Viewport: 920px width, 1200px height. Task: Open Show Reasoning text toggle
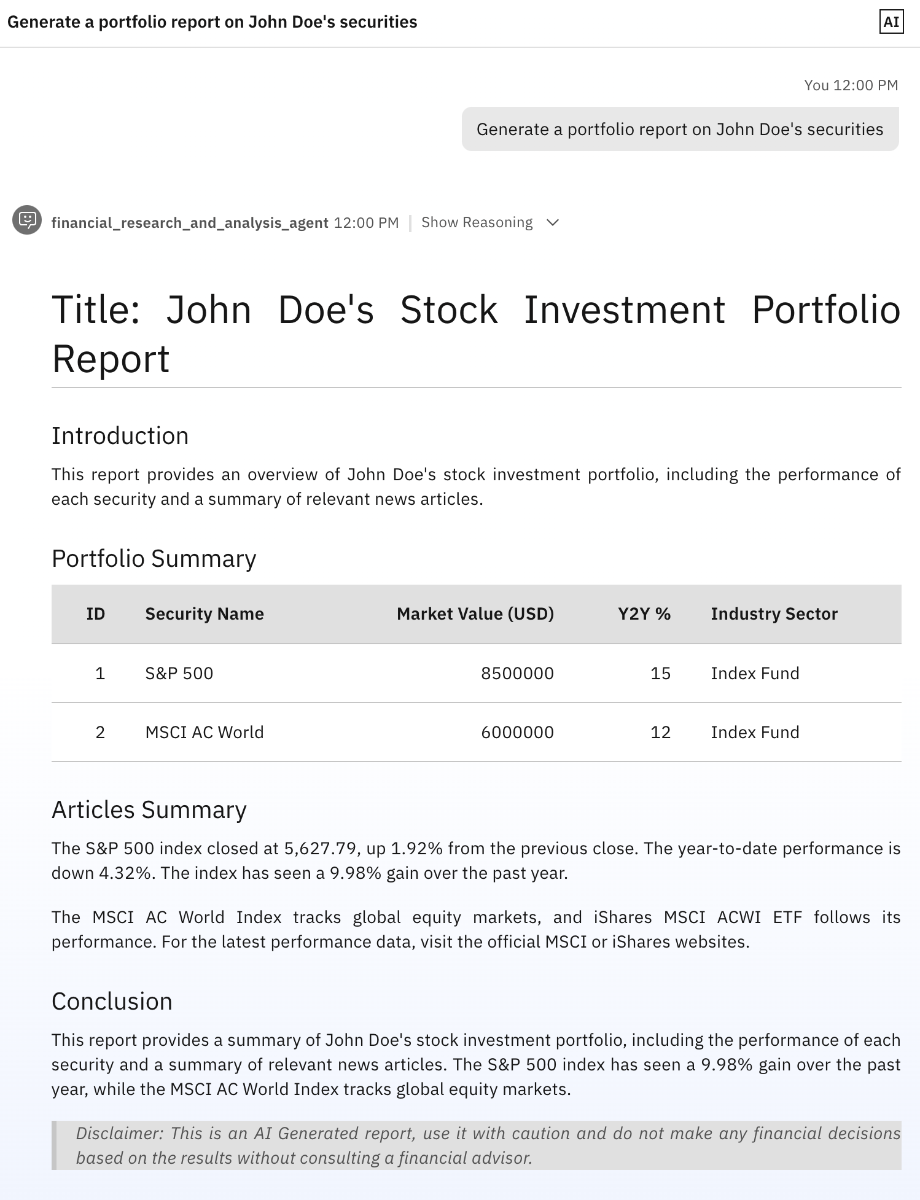click(477, 222)
